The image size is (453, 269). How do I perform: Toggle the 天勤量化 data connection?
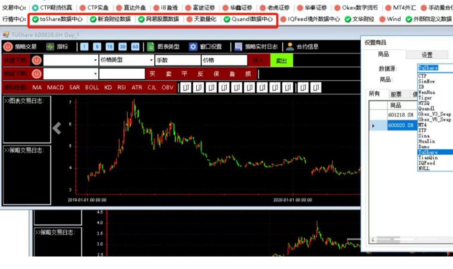189,19
